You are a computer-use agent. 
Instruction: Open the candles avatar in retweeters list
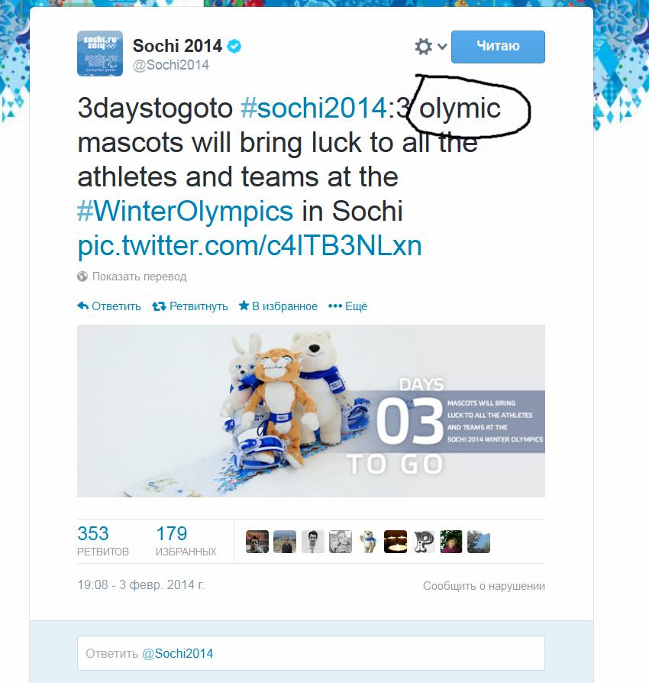(396, 542)
